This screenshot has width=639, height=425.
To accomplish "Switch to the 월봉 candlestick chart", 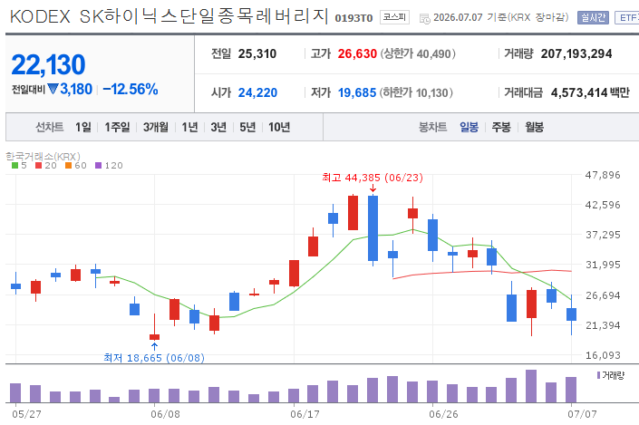I will pyautogui.click(x=534, y=127).
